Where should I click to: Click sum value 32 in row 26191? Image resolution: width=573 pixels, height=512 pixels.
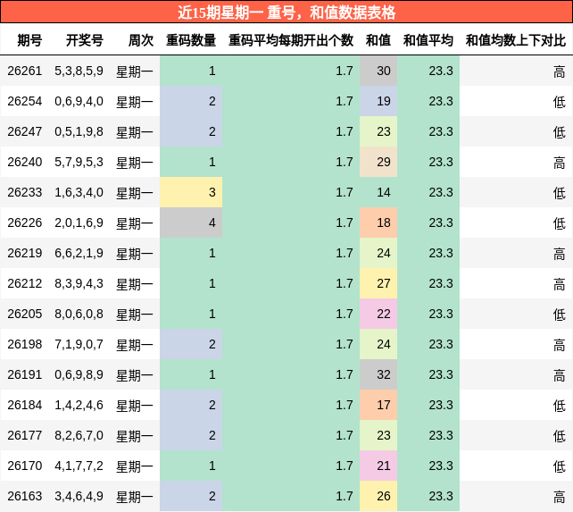point(378,374)
